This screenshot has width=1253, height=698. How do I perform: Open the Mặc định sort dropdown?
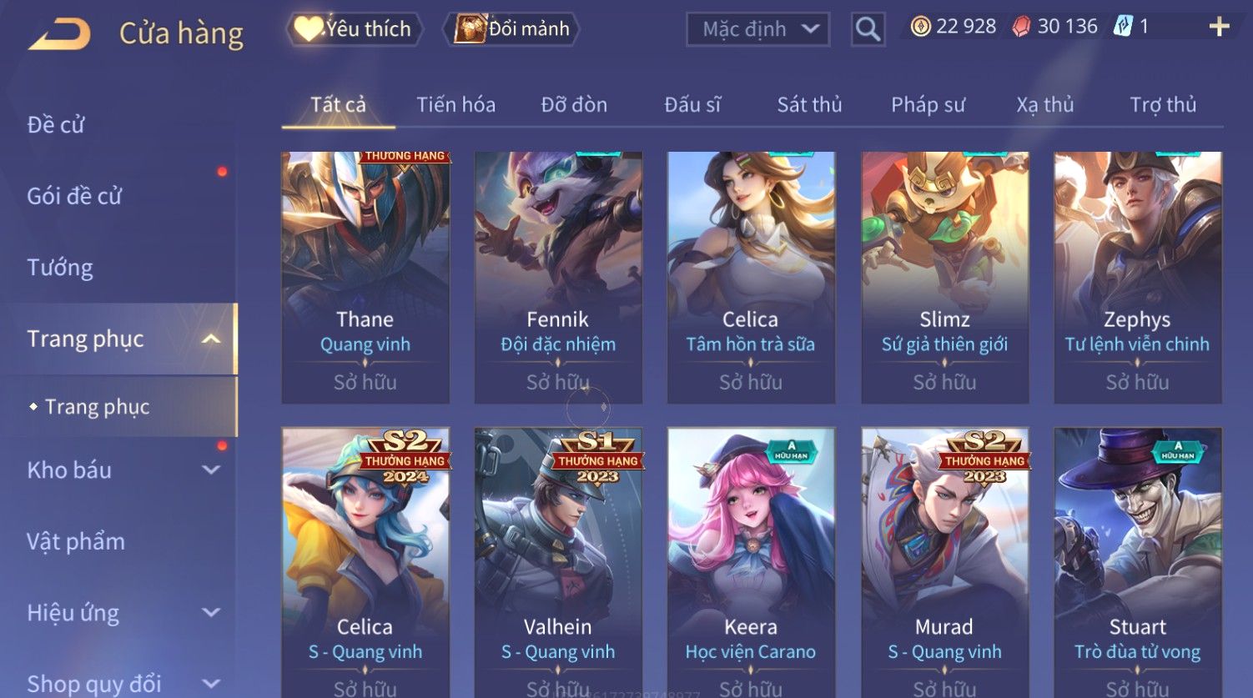tap(757, 30)
